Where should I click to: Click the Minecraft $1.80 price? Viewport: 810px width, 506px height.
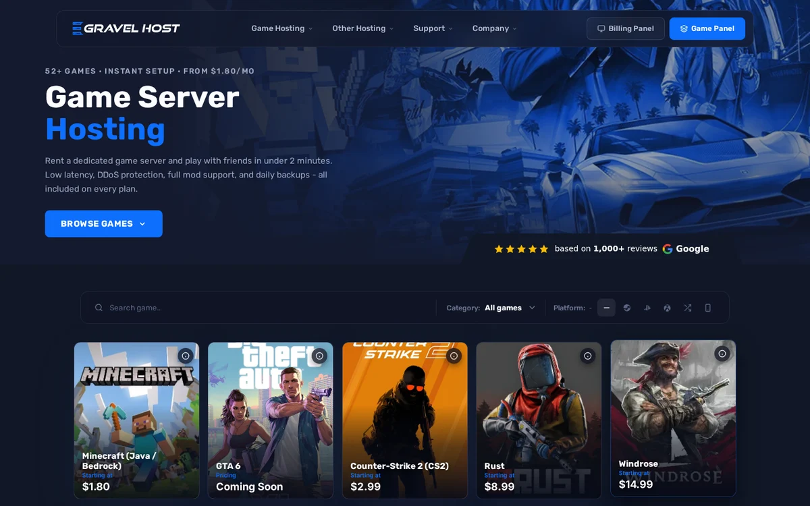96,486
